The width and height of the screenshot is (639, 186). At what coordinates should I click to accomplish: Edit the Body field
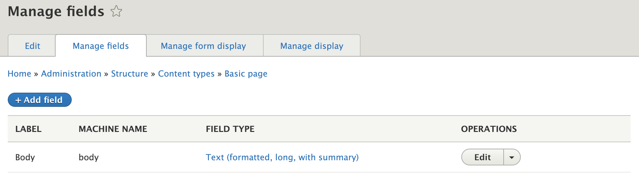tap(482, 157)
